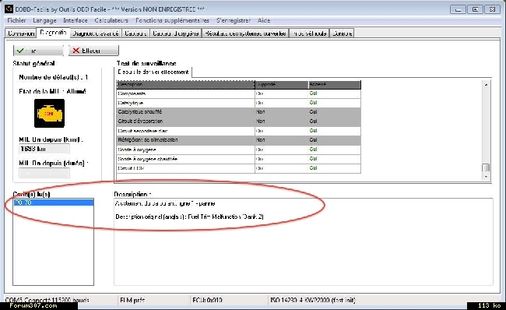The image size is (506, 310).
Task: Click the MIL On depuis km field
Action: tap(44, 149)
